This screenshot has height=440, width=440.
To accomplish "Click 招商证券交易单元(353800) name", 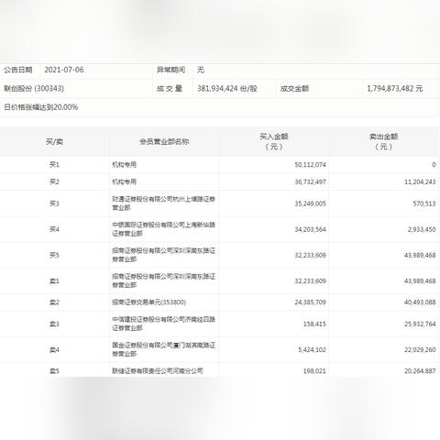I will click(x=148, y=302).
